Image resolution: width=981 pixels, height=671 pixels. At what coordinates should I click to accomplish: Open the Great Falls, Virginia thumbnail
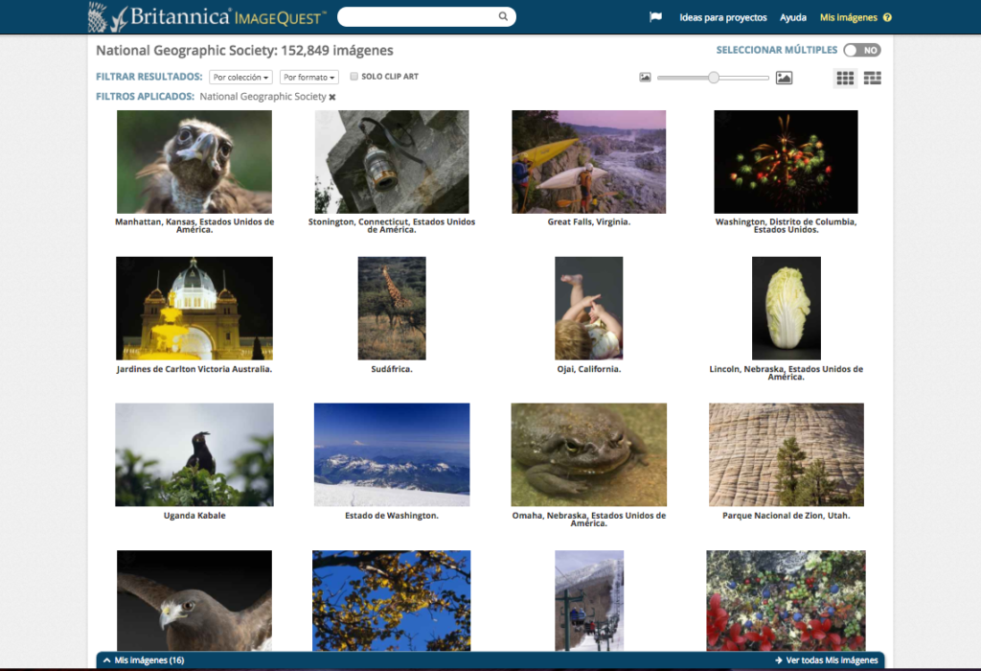point(588,161)
